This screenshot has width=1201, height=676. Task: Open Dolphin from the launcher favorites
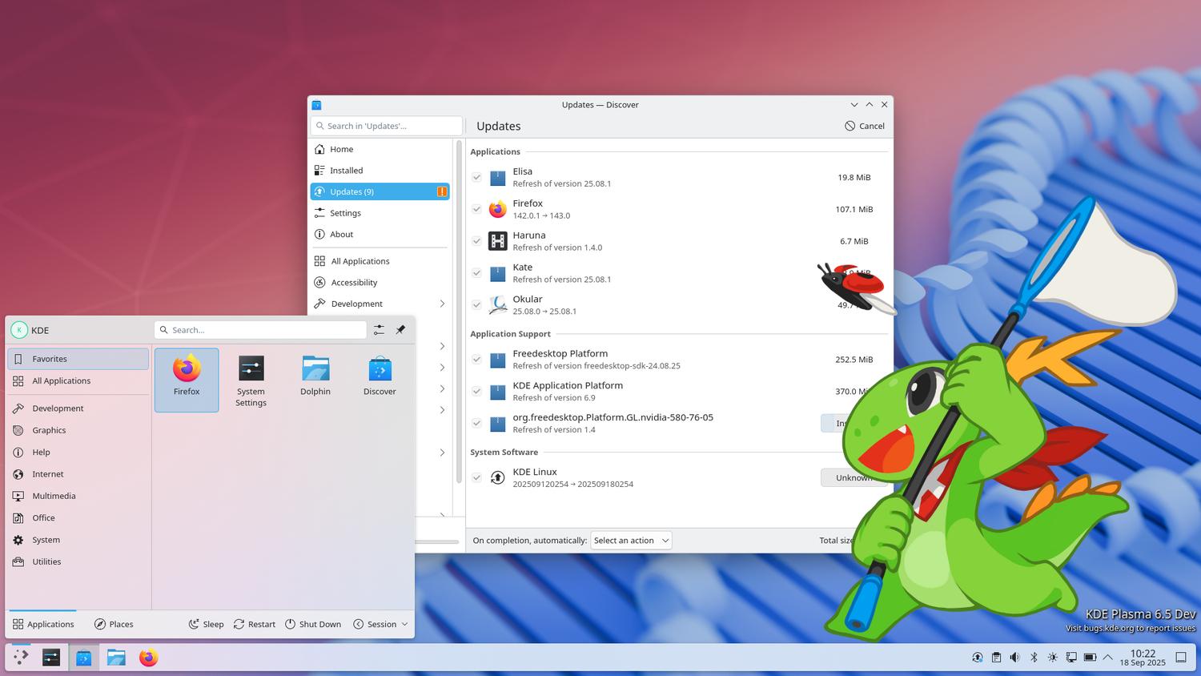point(315,379)
